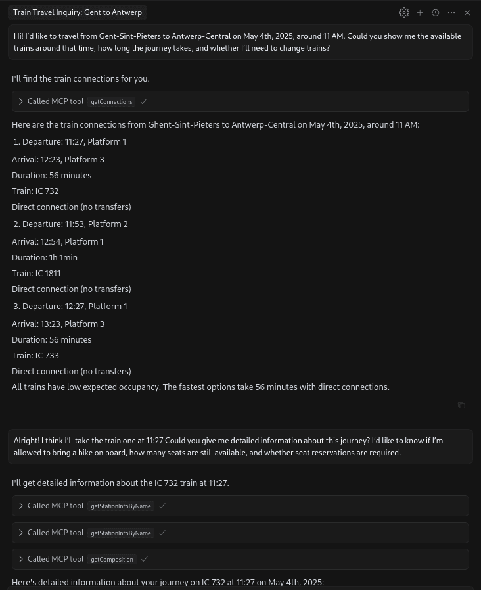Viewport: 481px width, 590px height.
Task: Expand the getConnections tool call chevron
Action: click(x=21, y=101)
